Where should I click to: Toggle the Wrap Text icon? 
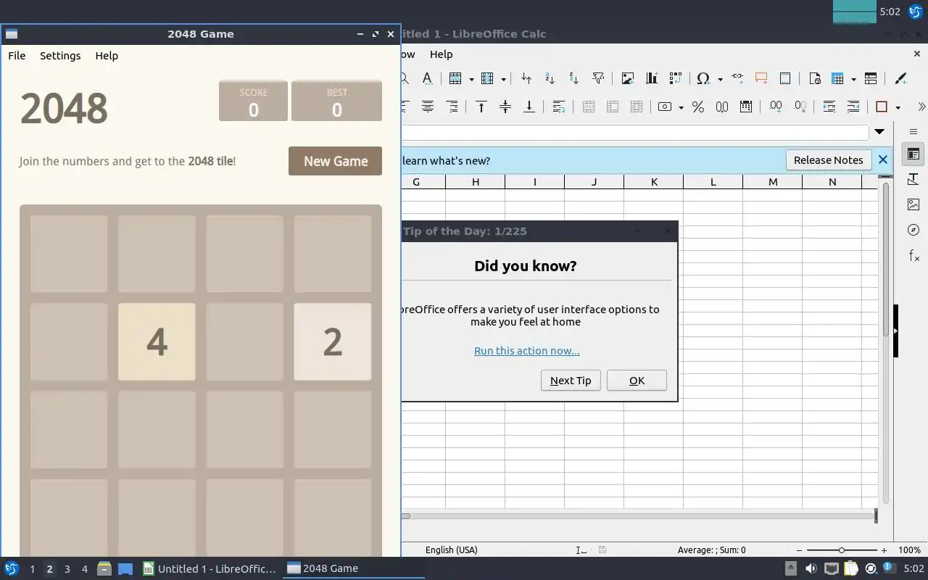558,107
